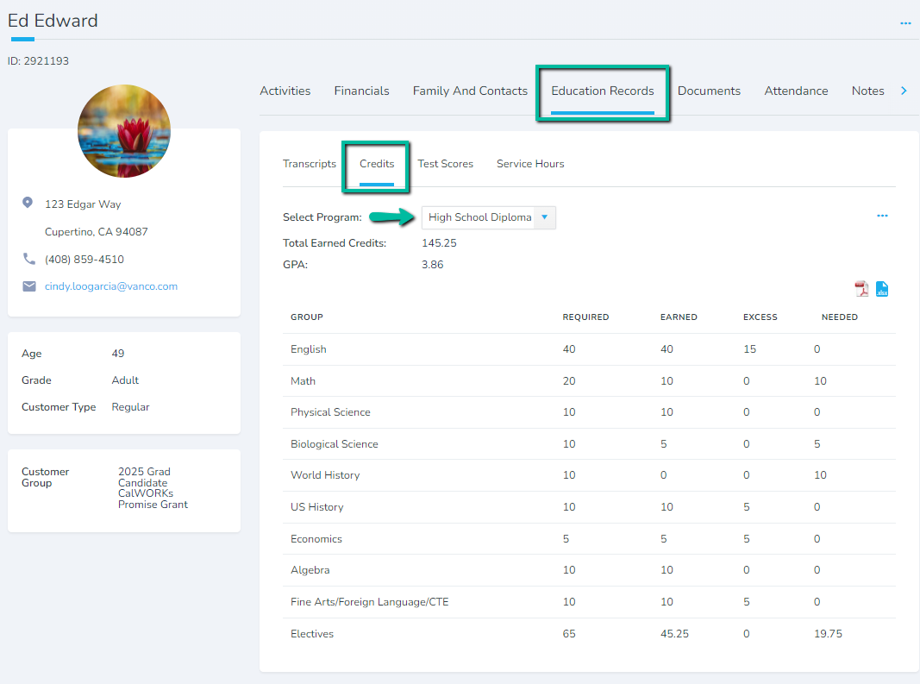Export credits as PDF file
The width and height of the screenshot is (920, 684).
click(x=861, y=289)
